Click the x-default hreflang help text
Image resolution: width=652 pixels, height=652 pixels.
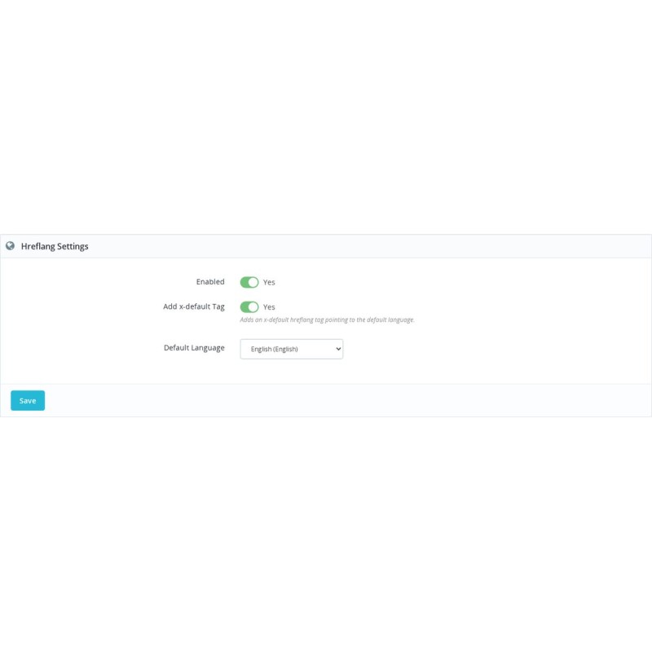tap(328, 319)
